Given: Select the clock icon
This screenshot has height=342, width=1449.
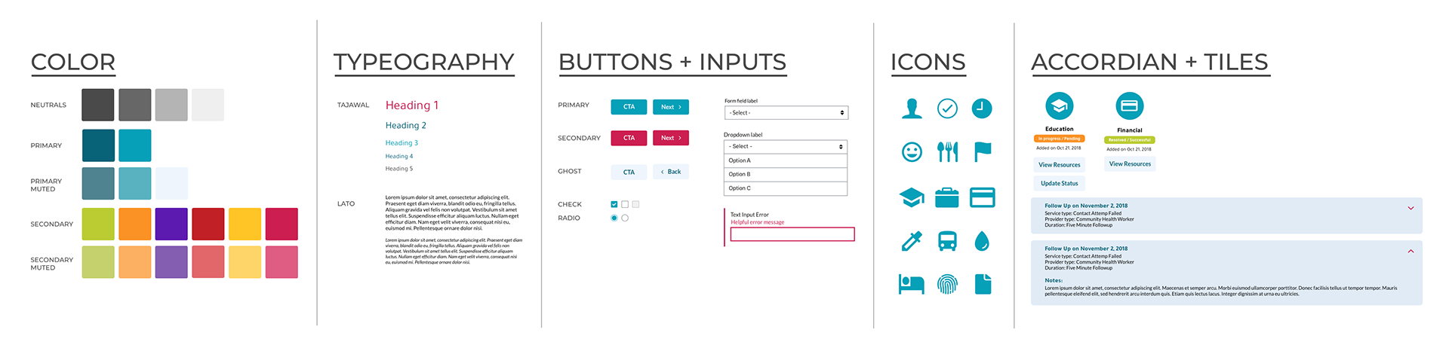Looking at the screenshot, I should tap(982, 108).
